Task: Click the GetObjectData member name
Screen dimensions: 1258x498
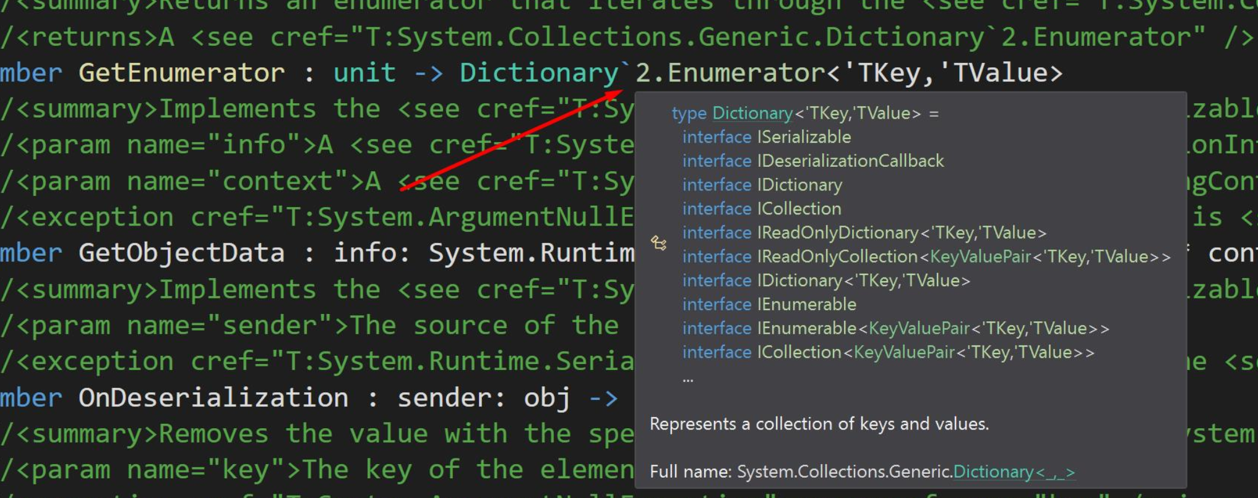Action: (x=182, y=253)
